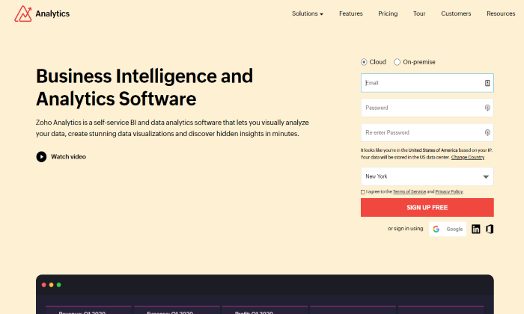Open the Tour menu item
This screenshot has height=314, width=524.
[419, 13]
